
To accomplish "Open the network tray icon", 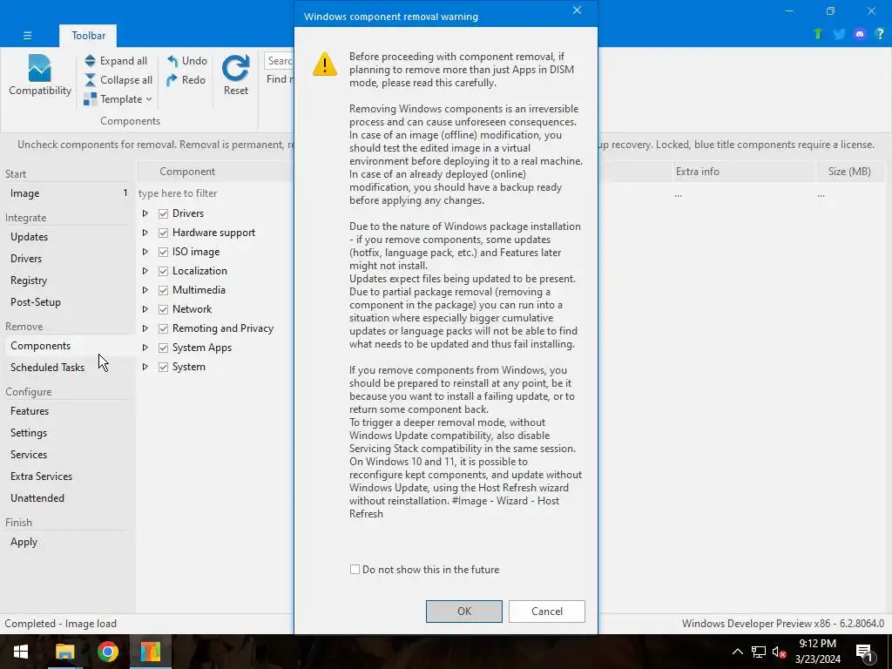I will click(x=759, y=652).
